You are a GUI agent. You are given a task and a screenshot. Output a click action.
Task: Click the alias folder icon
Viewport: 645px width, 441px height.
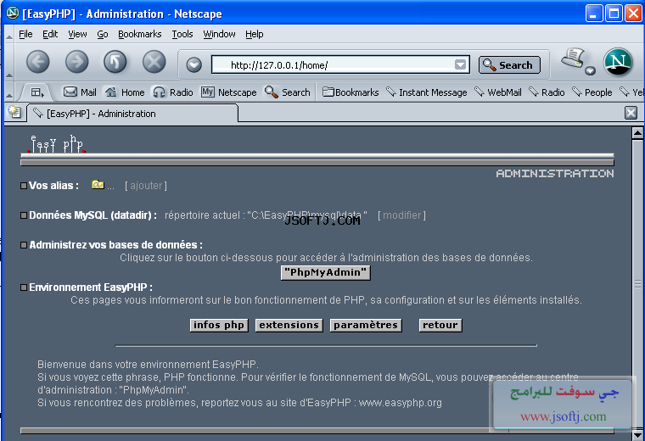pos(98,185)
